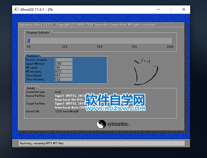The height and width of the screenshot is (158, 207).
Task: Click the 'Restoring... remaining NTFS MFT files' status bar
Action: (x=101, y=143)
